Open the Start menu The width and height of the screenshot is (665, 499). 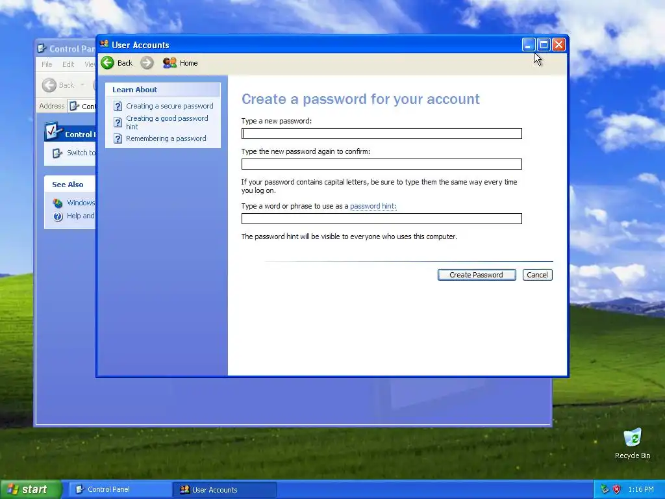coord(30,489)
